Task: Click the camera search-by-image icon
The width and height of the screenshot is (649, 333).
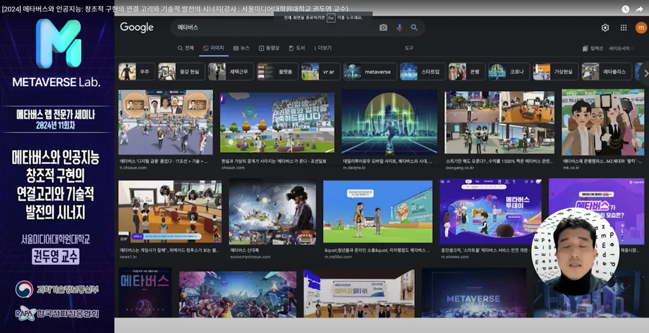Action: (383, 28)
